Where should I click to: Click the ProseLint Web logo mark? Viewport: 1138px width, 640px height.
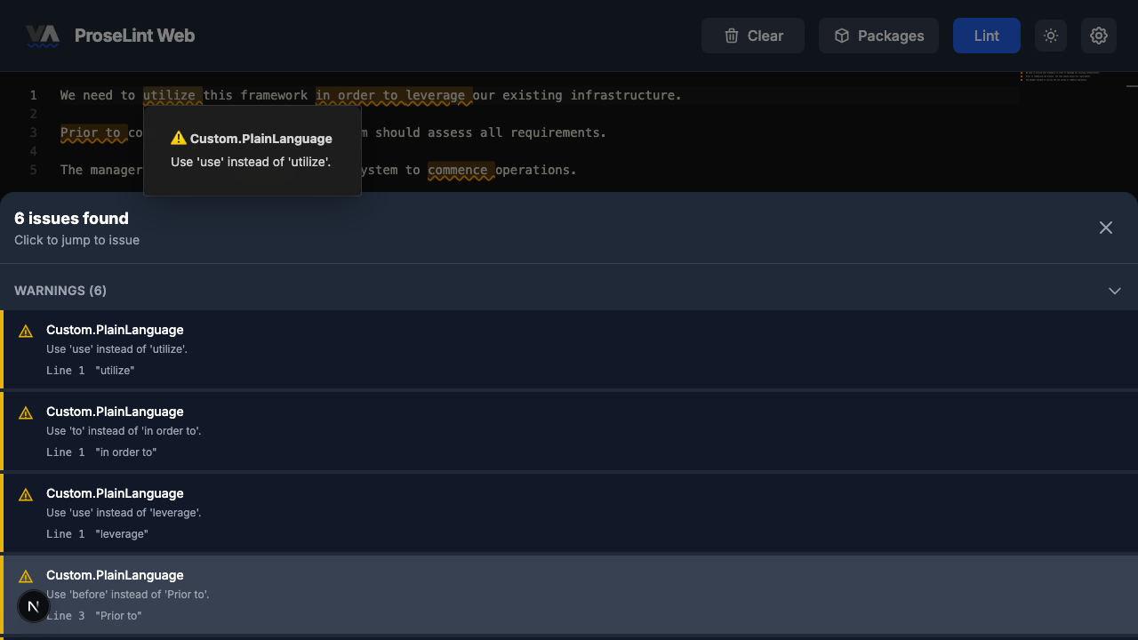pyautogui.click(x=42, y=36)
